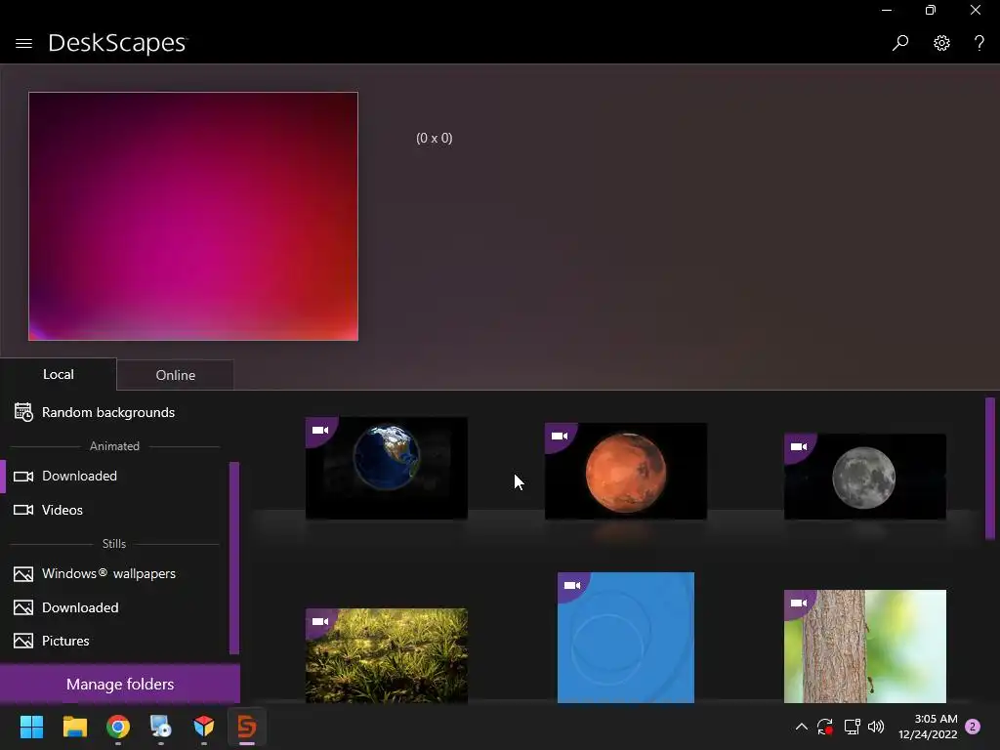The width and height of the screenshot is (1000, 750).
Task: Show hidden system tray icons
Action: 802,727
